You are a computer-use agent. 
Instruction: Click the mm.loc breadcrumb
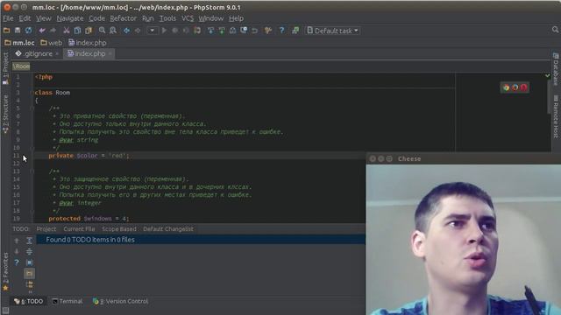(19, 43)
